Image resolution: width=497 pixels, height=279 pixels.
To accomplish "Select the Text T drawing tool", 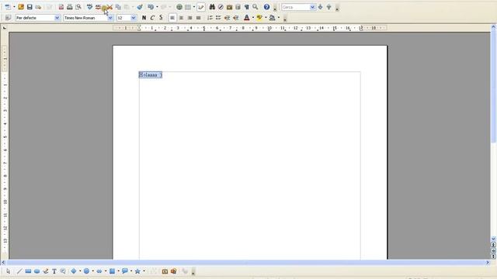I will [x=54, y=271].
